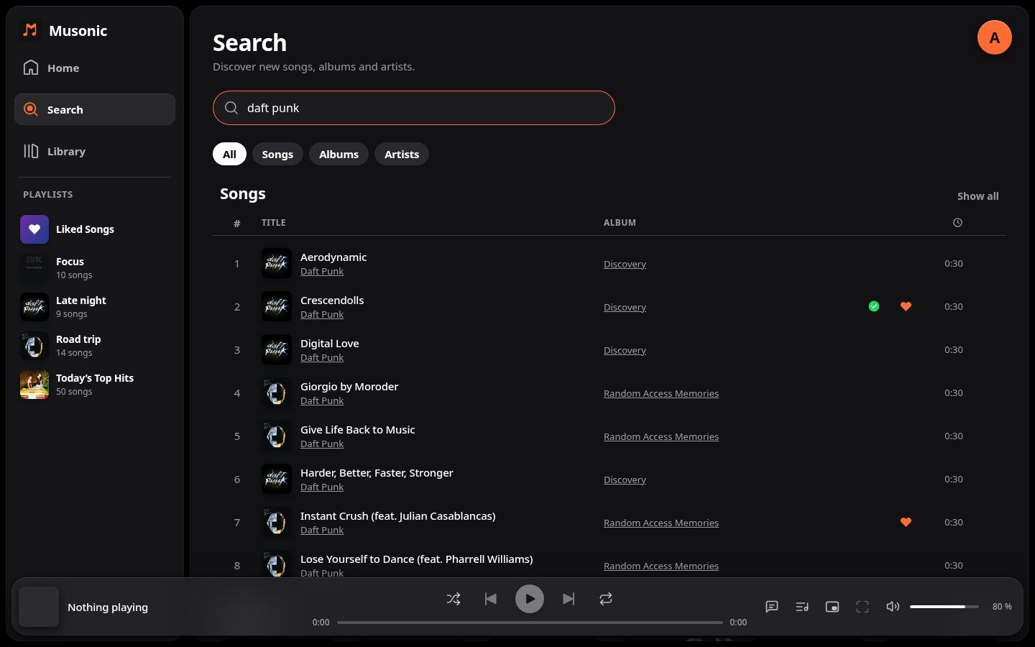Open the Road trip playlist
1035x647 pixels.
click(x=95, y=346)
